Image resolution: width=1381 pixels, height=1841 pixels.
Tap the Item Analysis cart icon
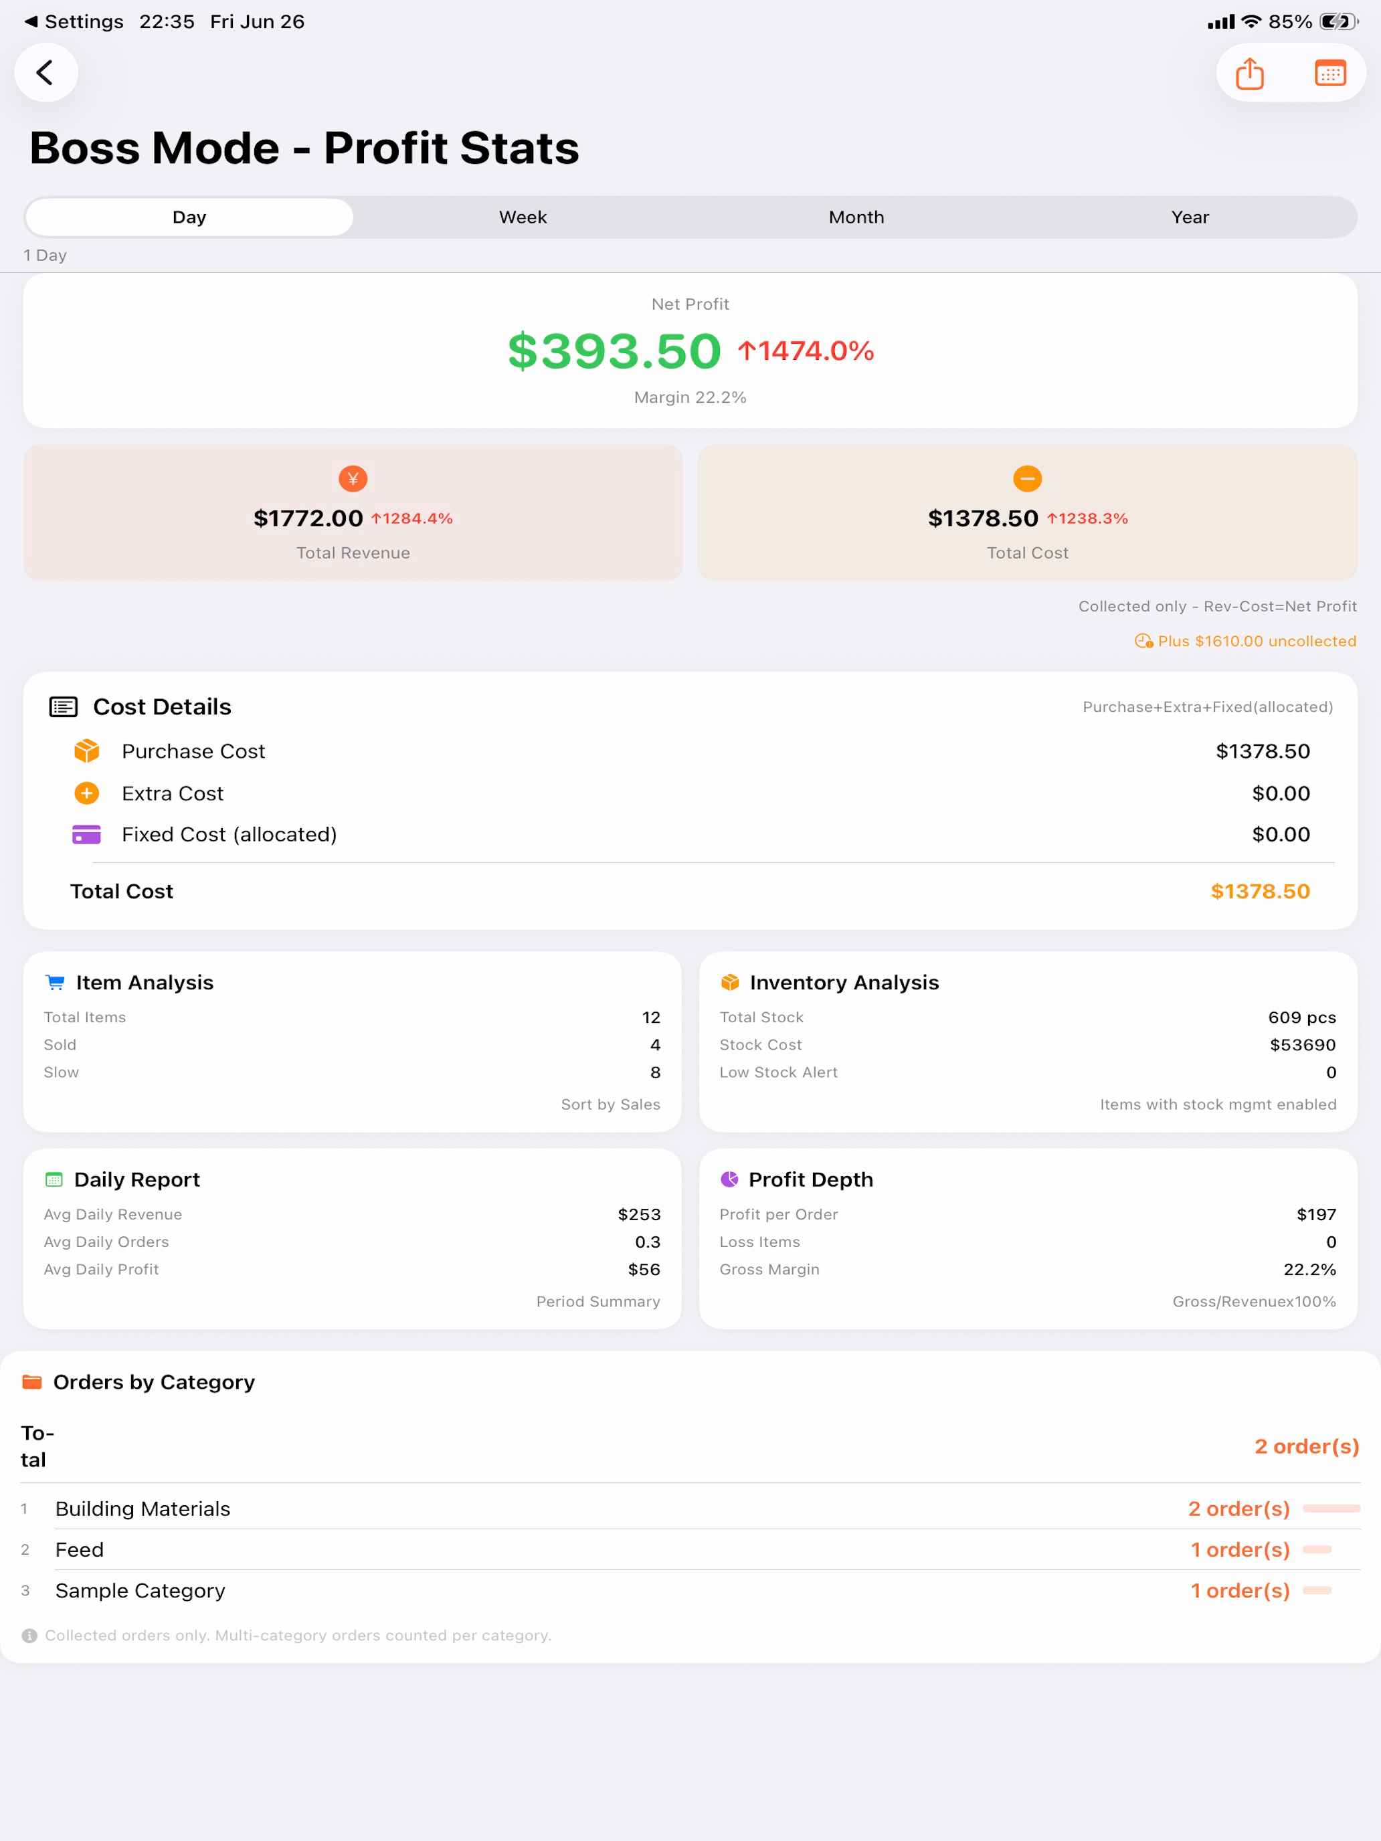click(55, 982)
